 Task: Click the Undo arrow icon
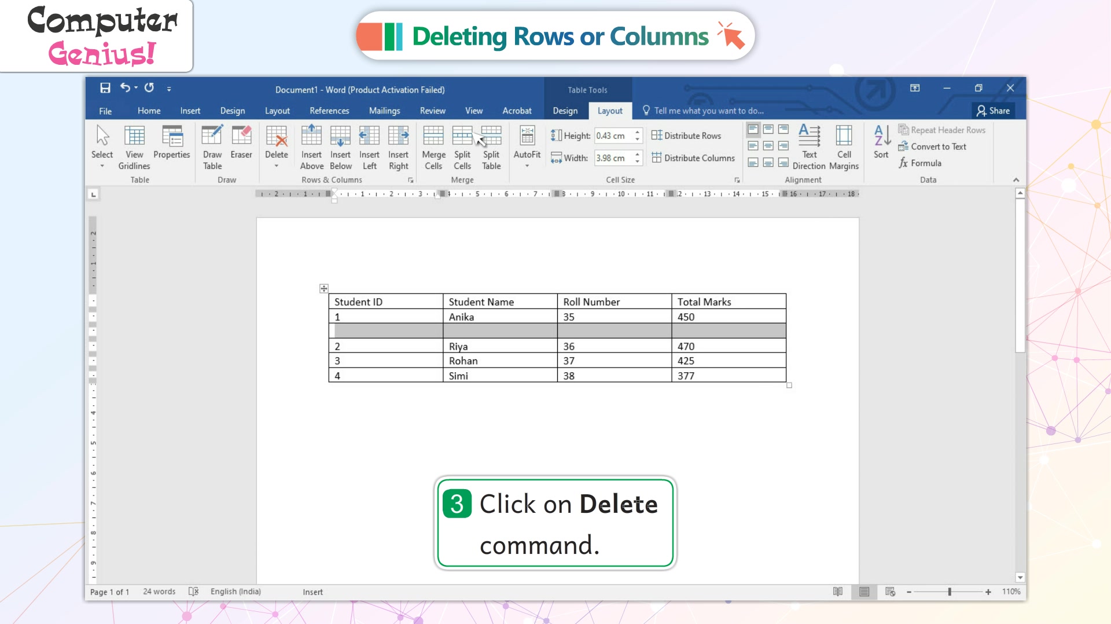click(124, 87)
